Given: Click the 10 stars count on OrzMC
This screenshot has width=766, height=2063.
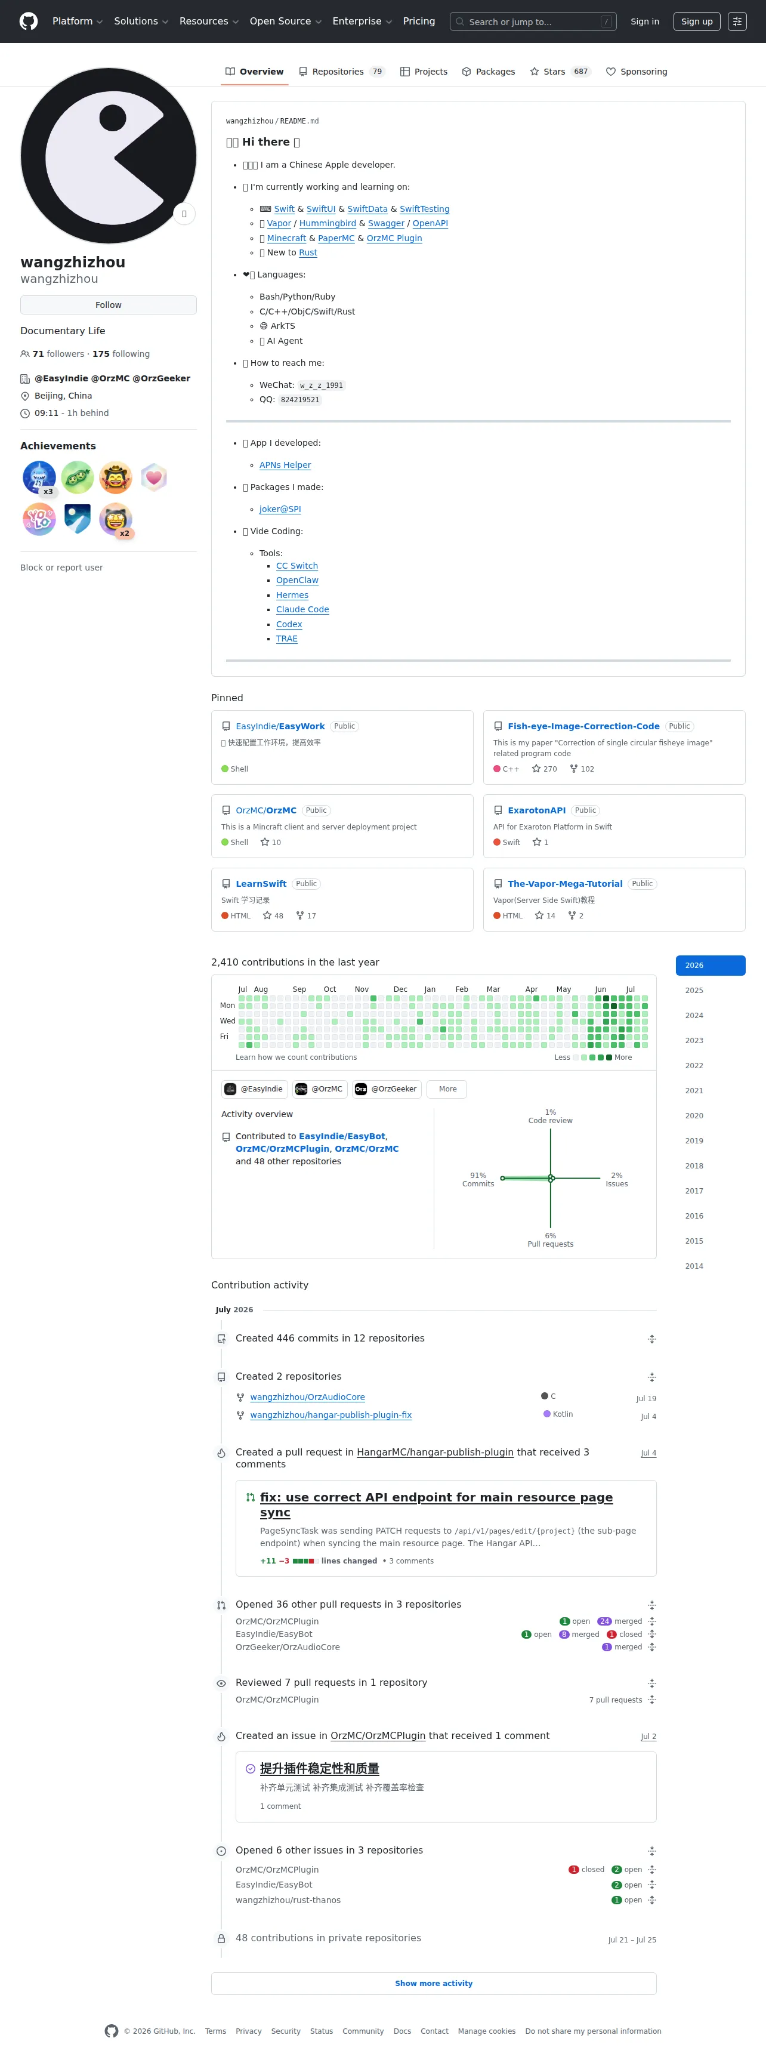Looking at the screenshot, I should (x=270, y=843).
